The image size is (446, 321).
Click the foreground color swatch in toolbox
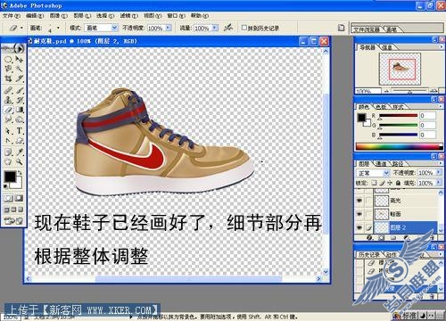(x=10, y=177)
